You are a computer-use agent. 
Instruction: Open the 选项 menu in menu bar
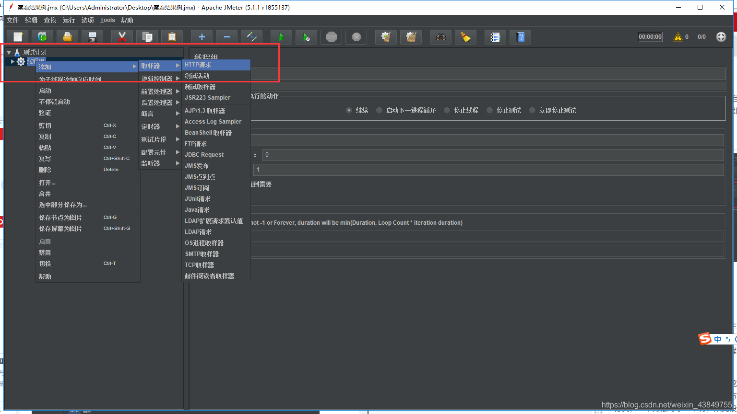(x=88, y=20)
